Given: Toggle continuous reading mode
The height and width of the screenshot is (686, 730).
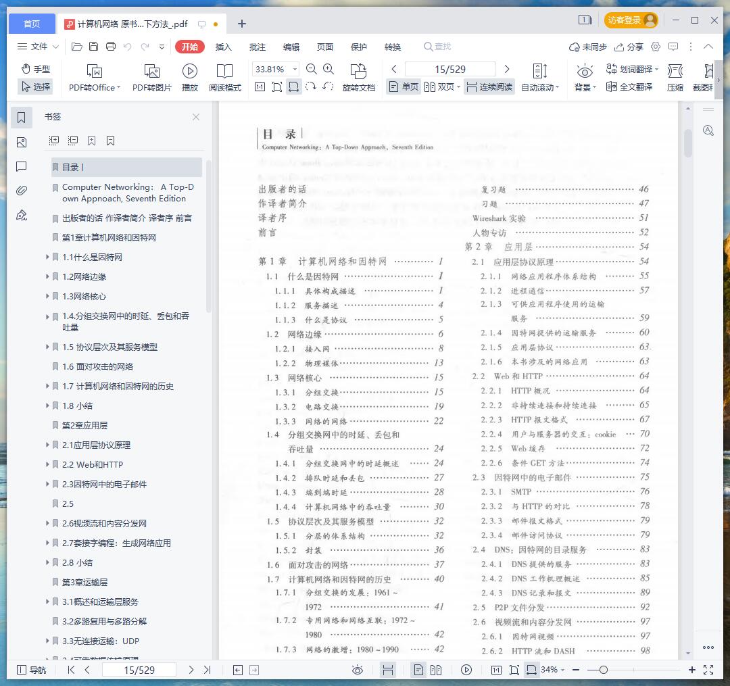Looking at the screenshot, I should pos(489,87).
